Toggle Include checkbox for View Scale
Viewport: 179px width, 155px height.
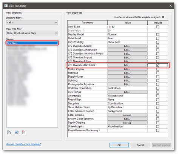coord(157,27)
